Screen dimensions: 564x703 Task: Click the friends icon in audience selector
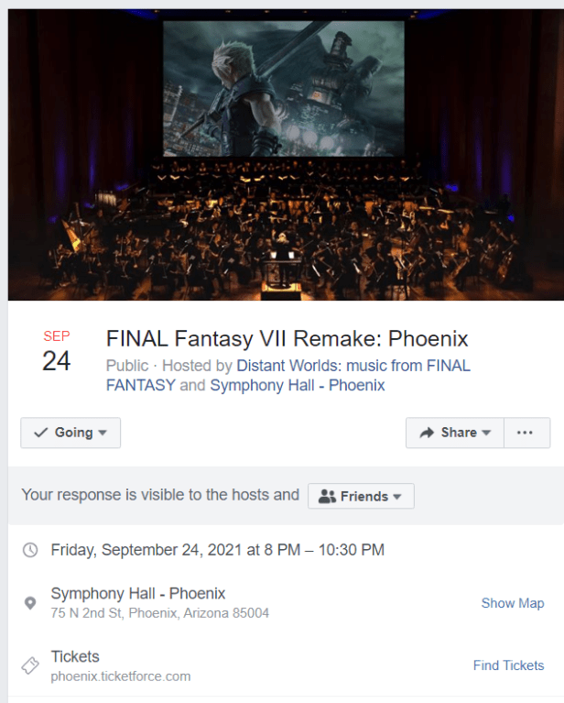click(328, 496)
